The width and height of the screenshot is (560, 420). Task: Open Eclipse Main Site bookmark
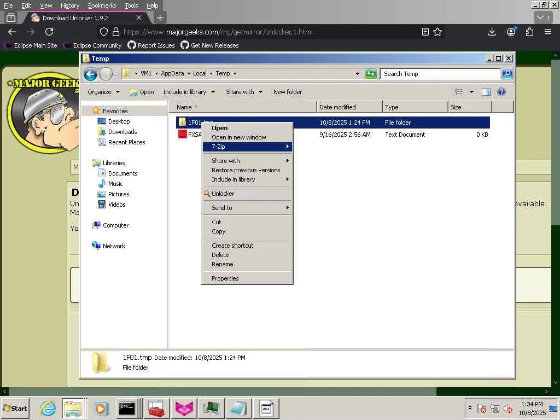(31, 45)
